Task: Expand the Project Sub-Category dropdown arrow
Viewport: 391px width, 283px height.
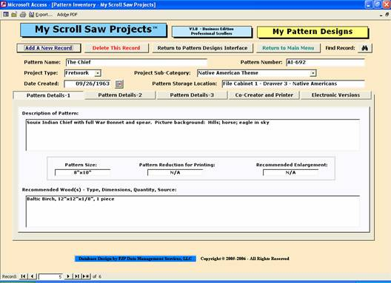Action: click(x=313, y=73)
